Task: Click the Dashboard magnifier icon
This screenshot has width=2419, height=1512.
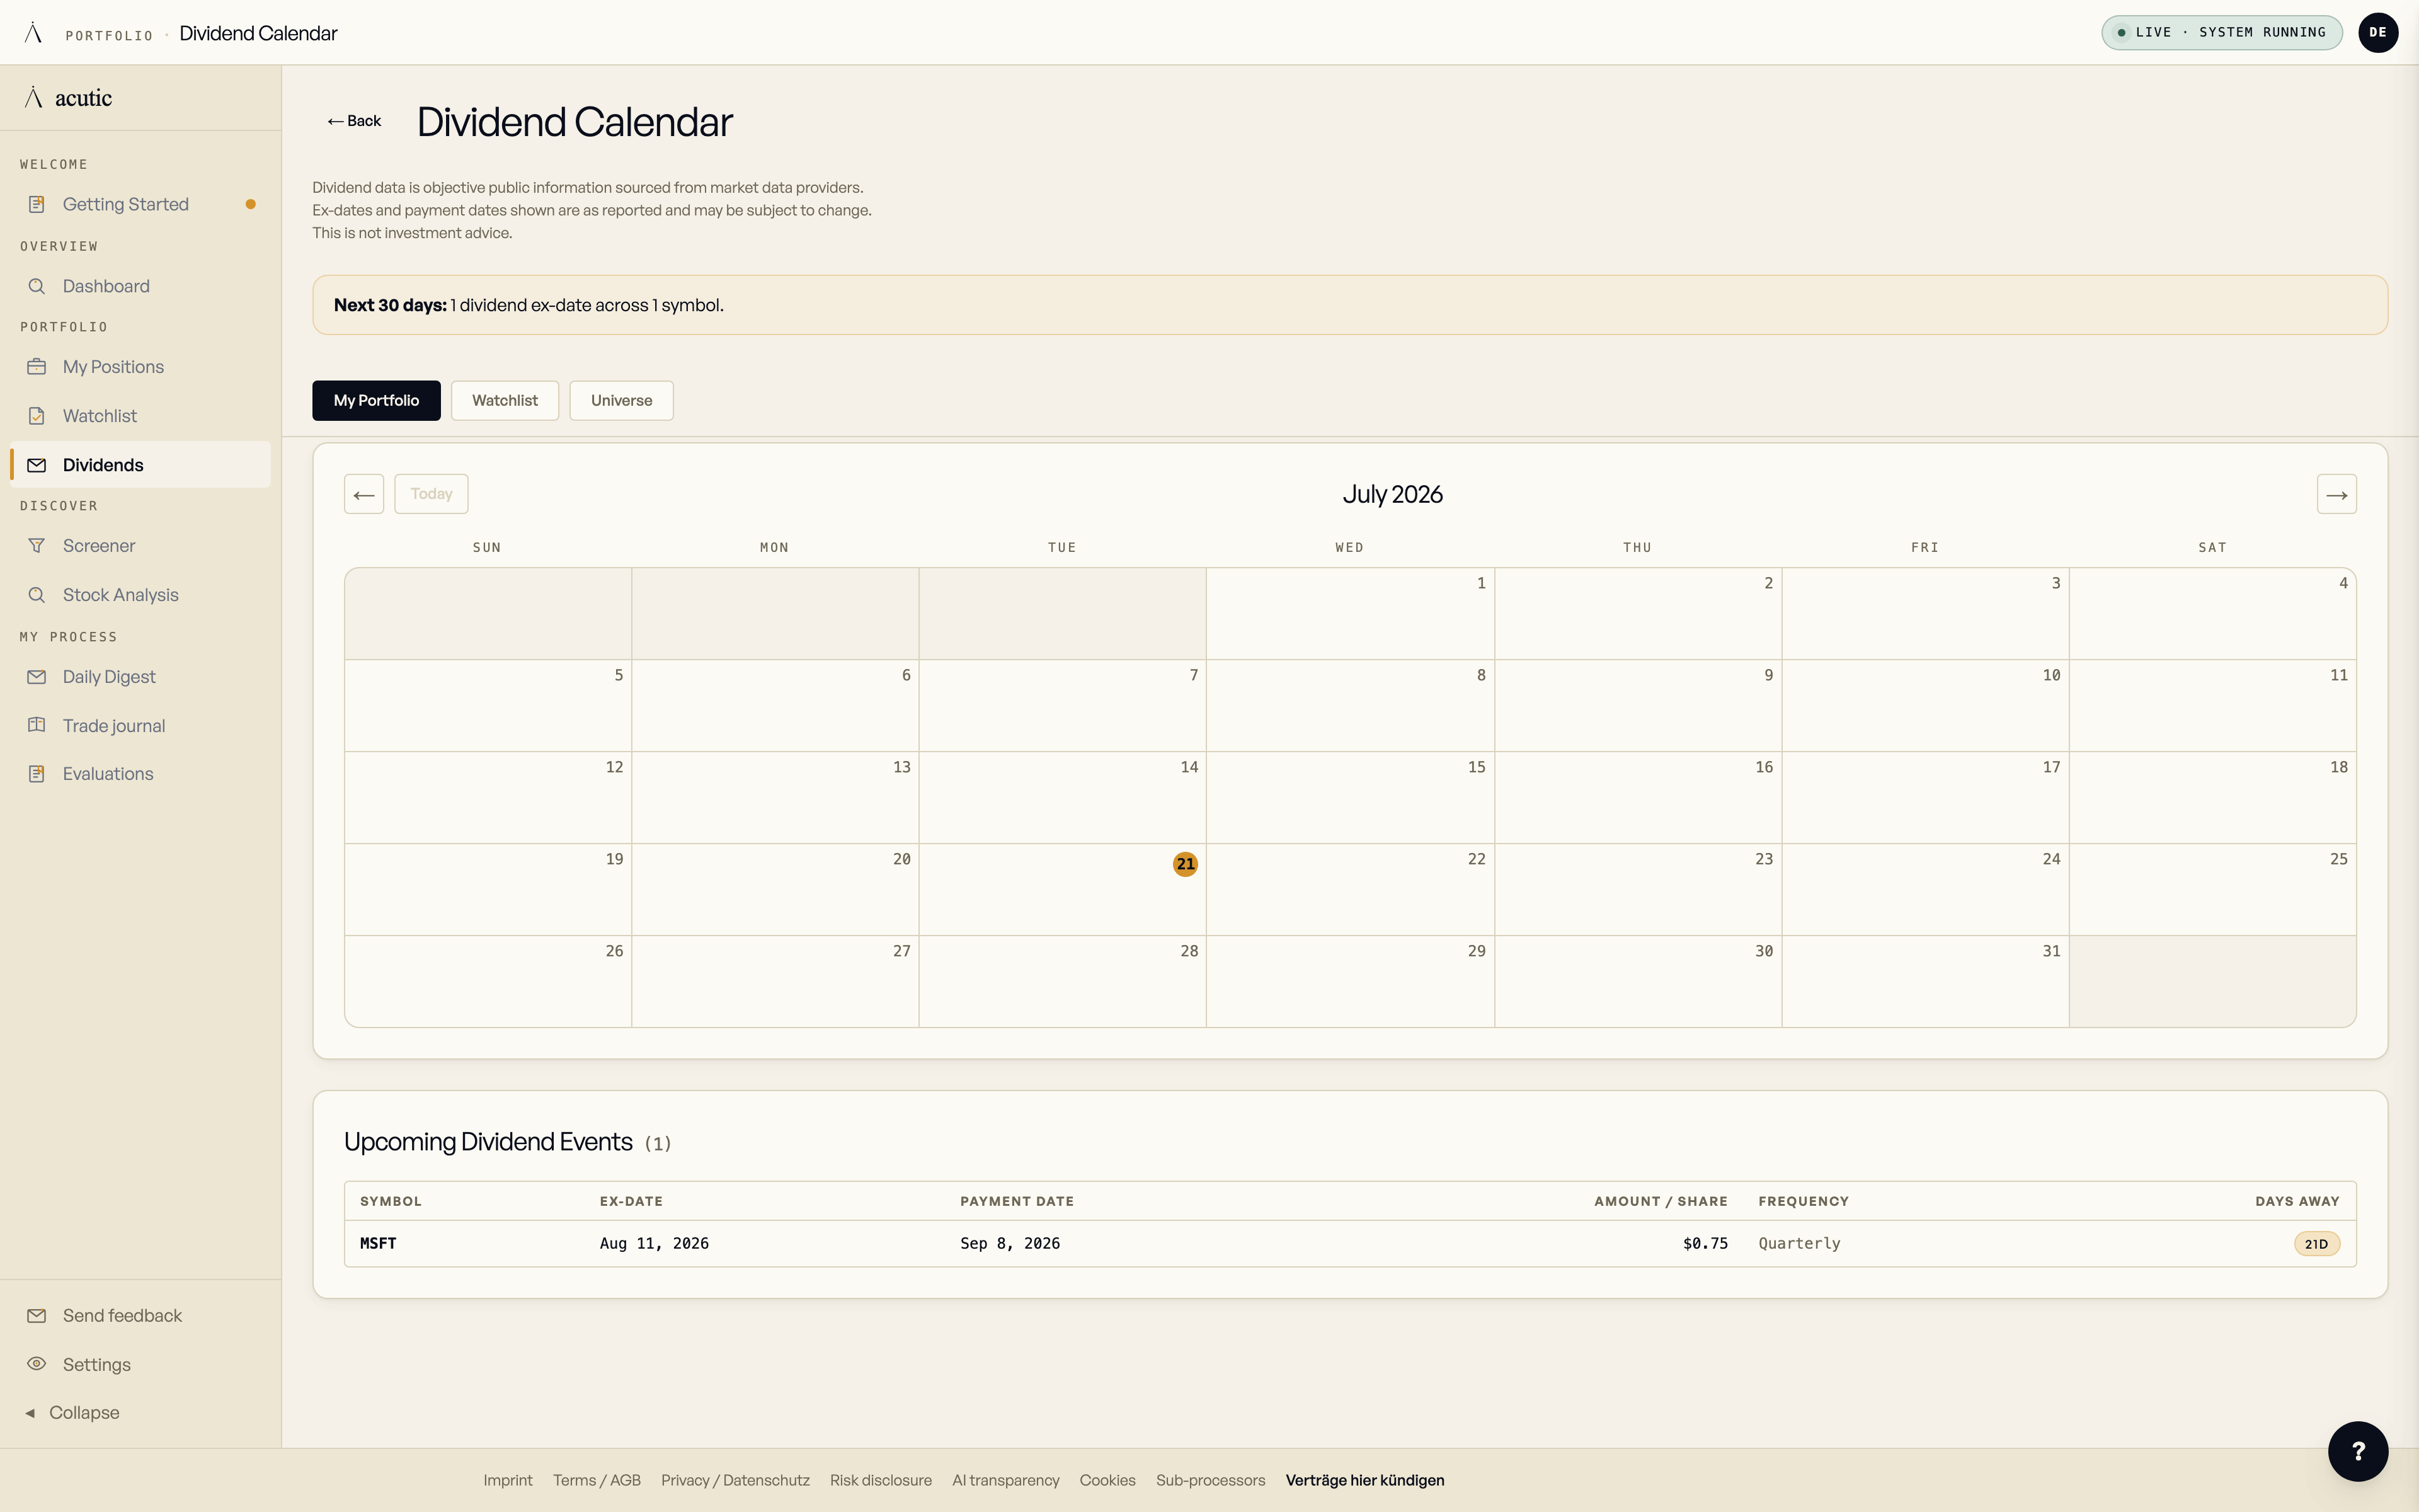Action: tap(37, 286)
